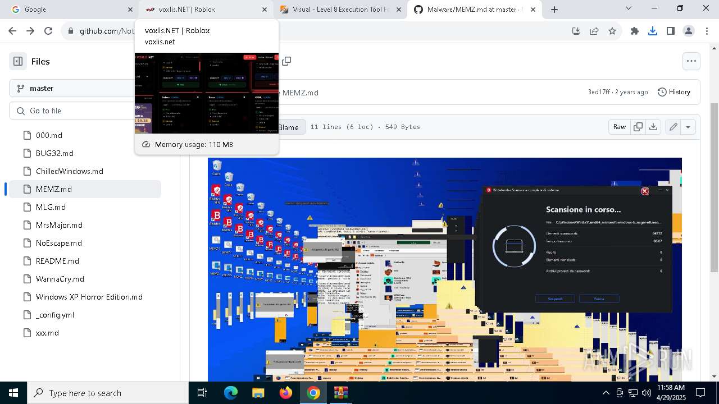Open the Extensions puzzle icon
This screenshot has width=719, height=404.
[x=635, y=31]
